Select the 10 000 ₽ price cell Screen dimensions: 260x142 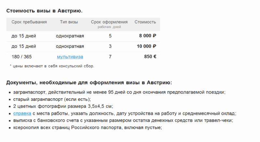(147, 46)
